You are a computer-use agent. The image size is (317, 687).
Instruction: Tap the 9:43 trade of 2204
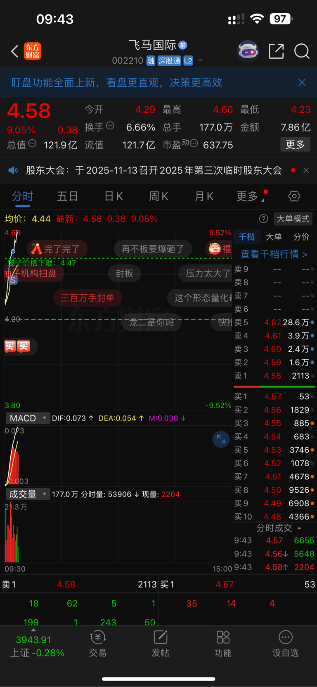tap(274, 567)
